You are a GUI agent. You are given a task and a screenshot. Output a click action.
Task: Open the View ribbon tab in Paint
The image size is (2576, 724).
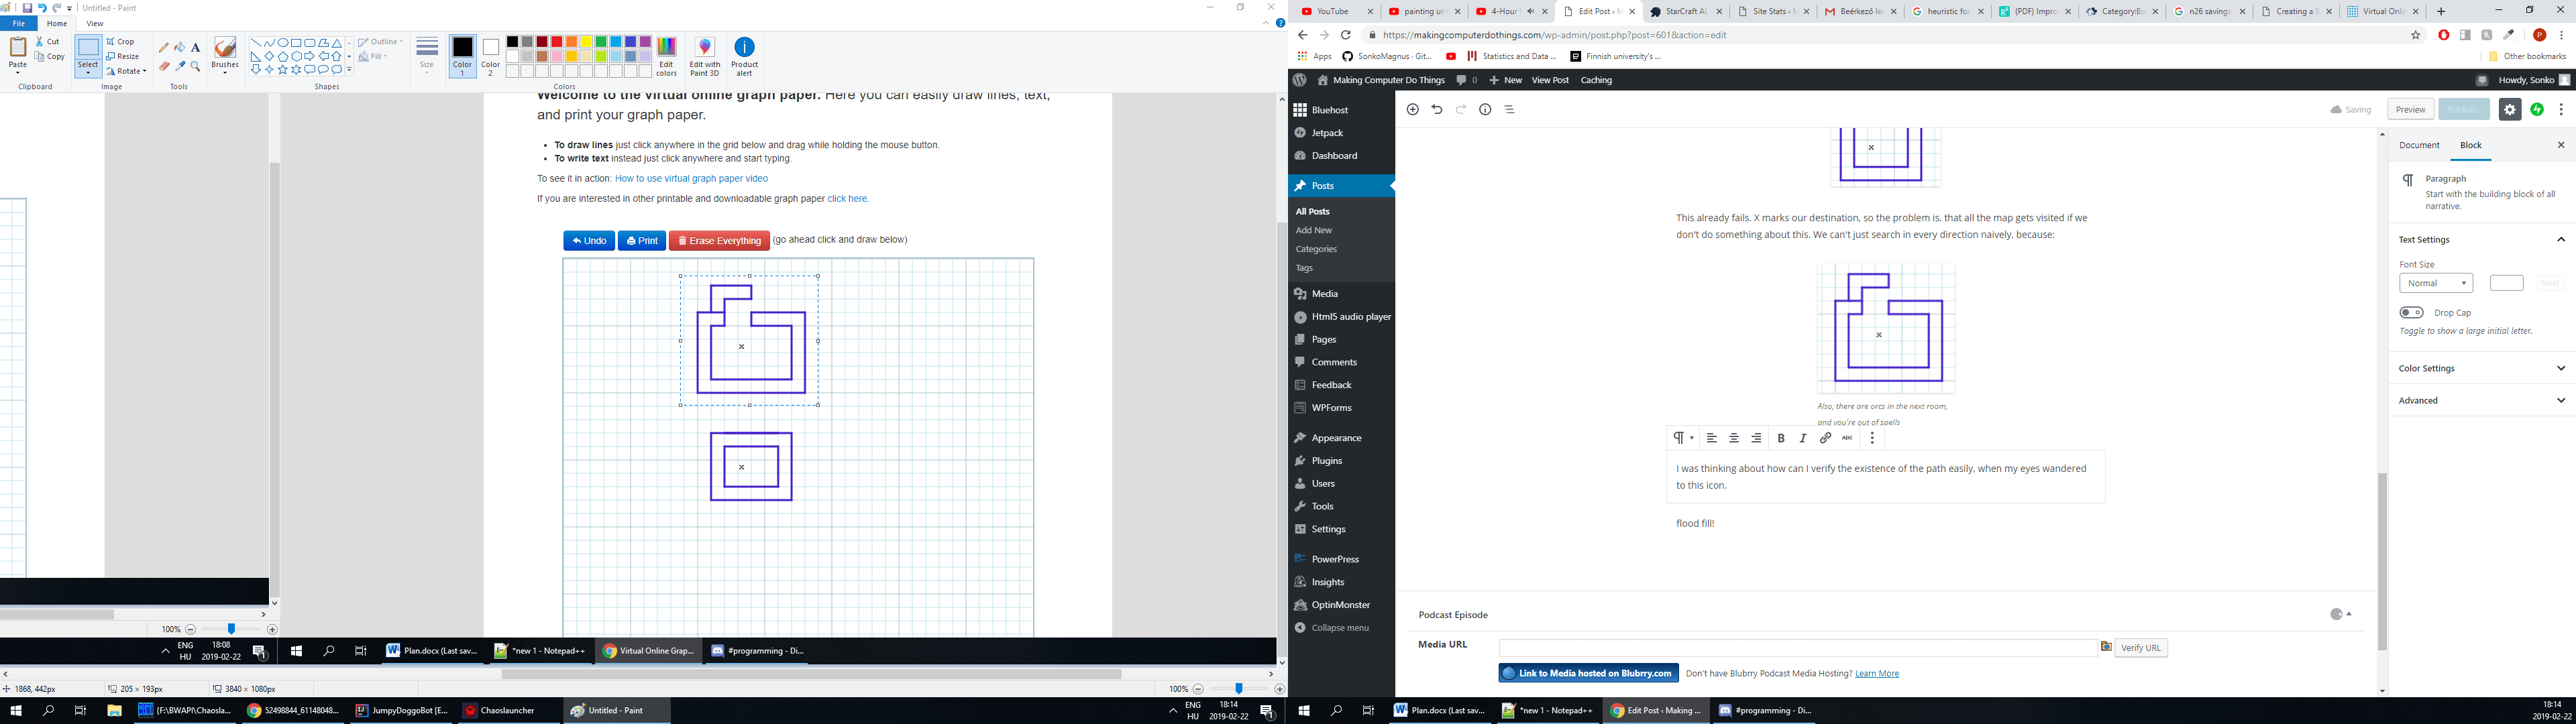[x=94, y=24]
